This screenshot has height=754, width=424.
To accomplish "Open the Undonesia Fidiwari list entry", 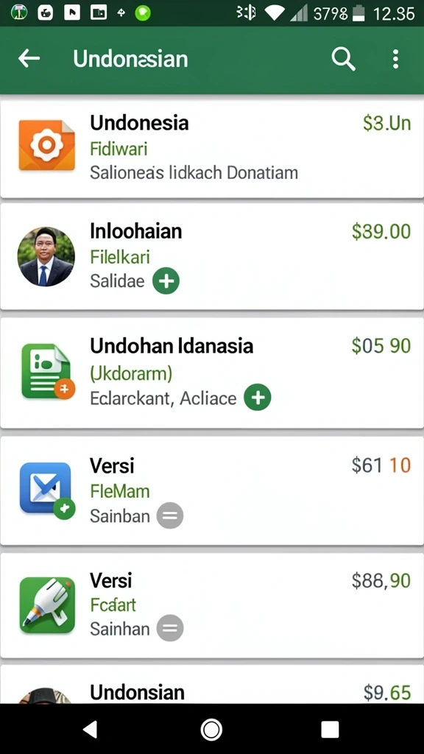I will point(212,149).
